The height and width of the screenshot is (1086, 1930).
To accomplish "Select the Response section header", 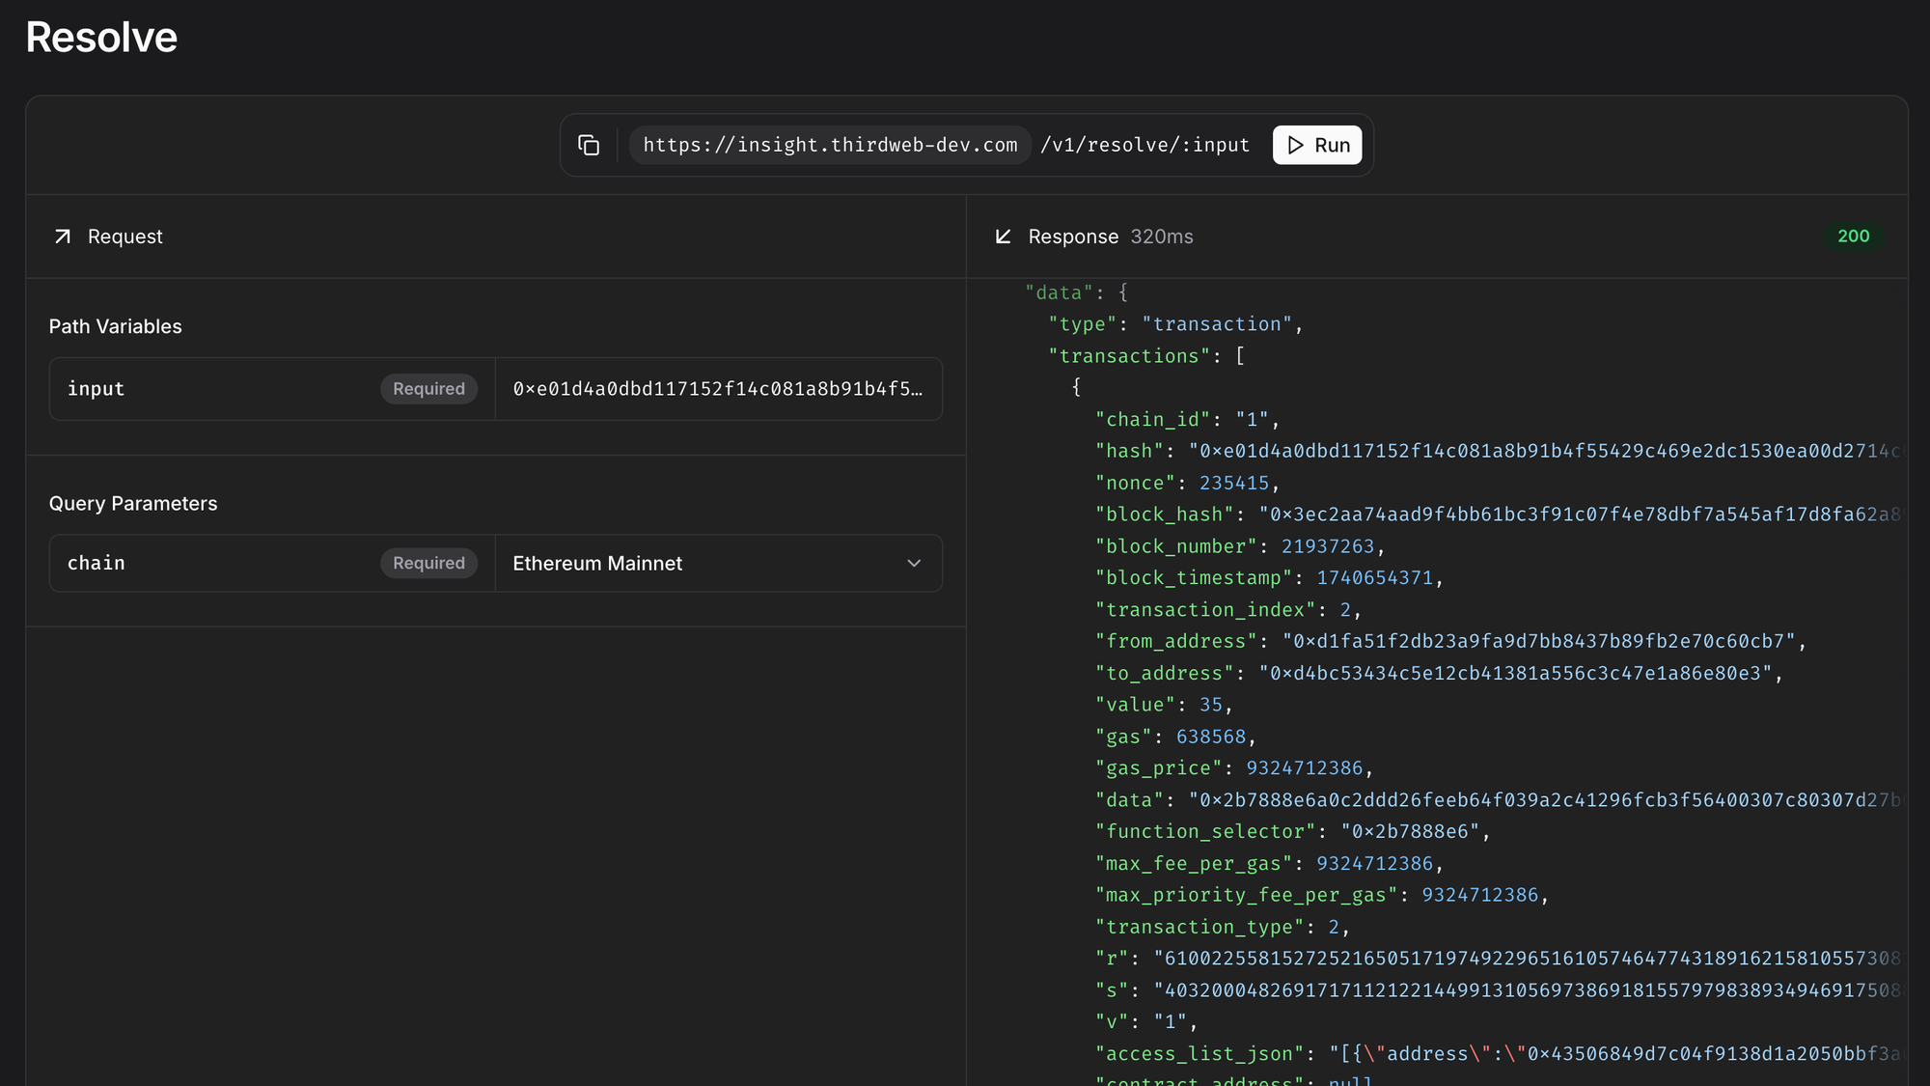I will pyautogui.click(x=1072, y=237).
